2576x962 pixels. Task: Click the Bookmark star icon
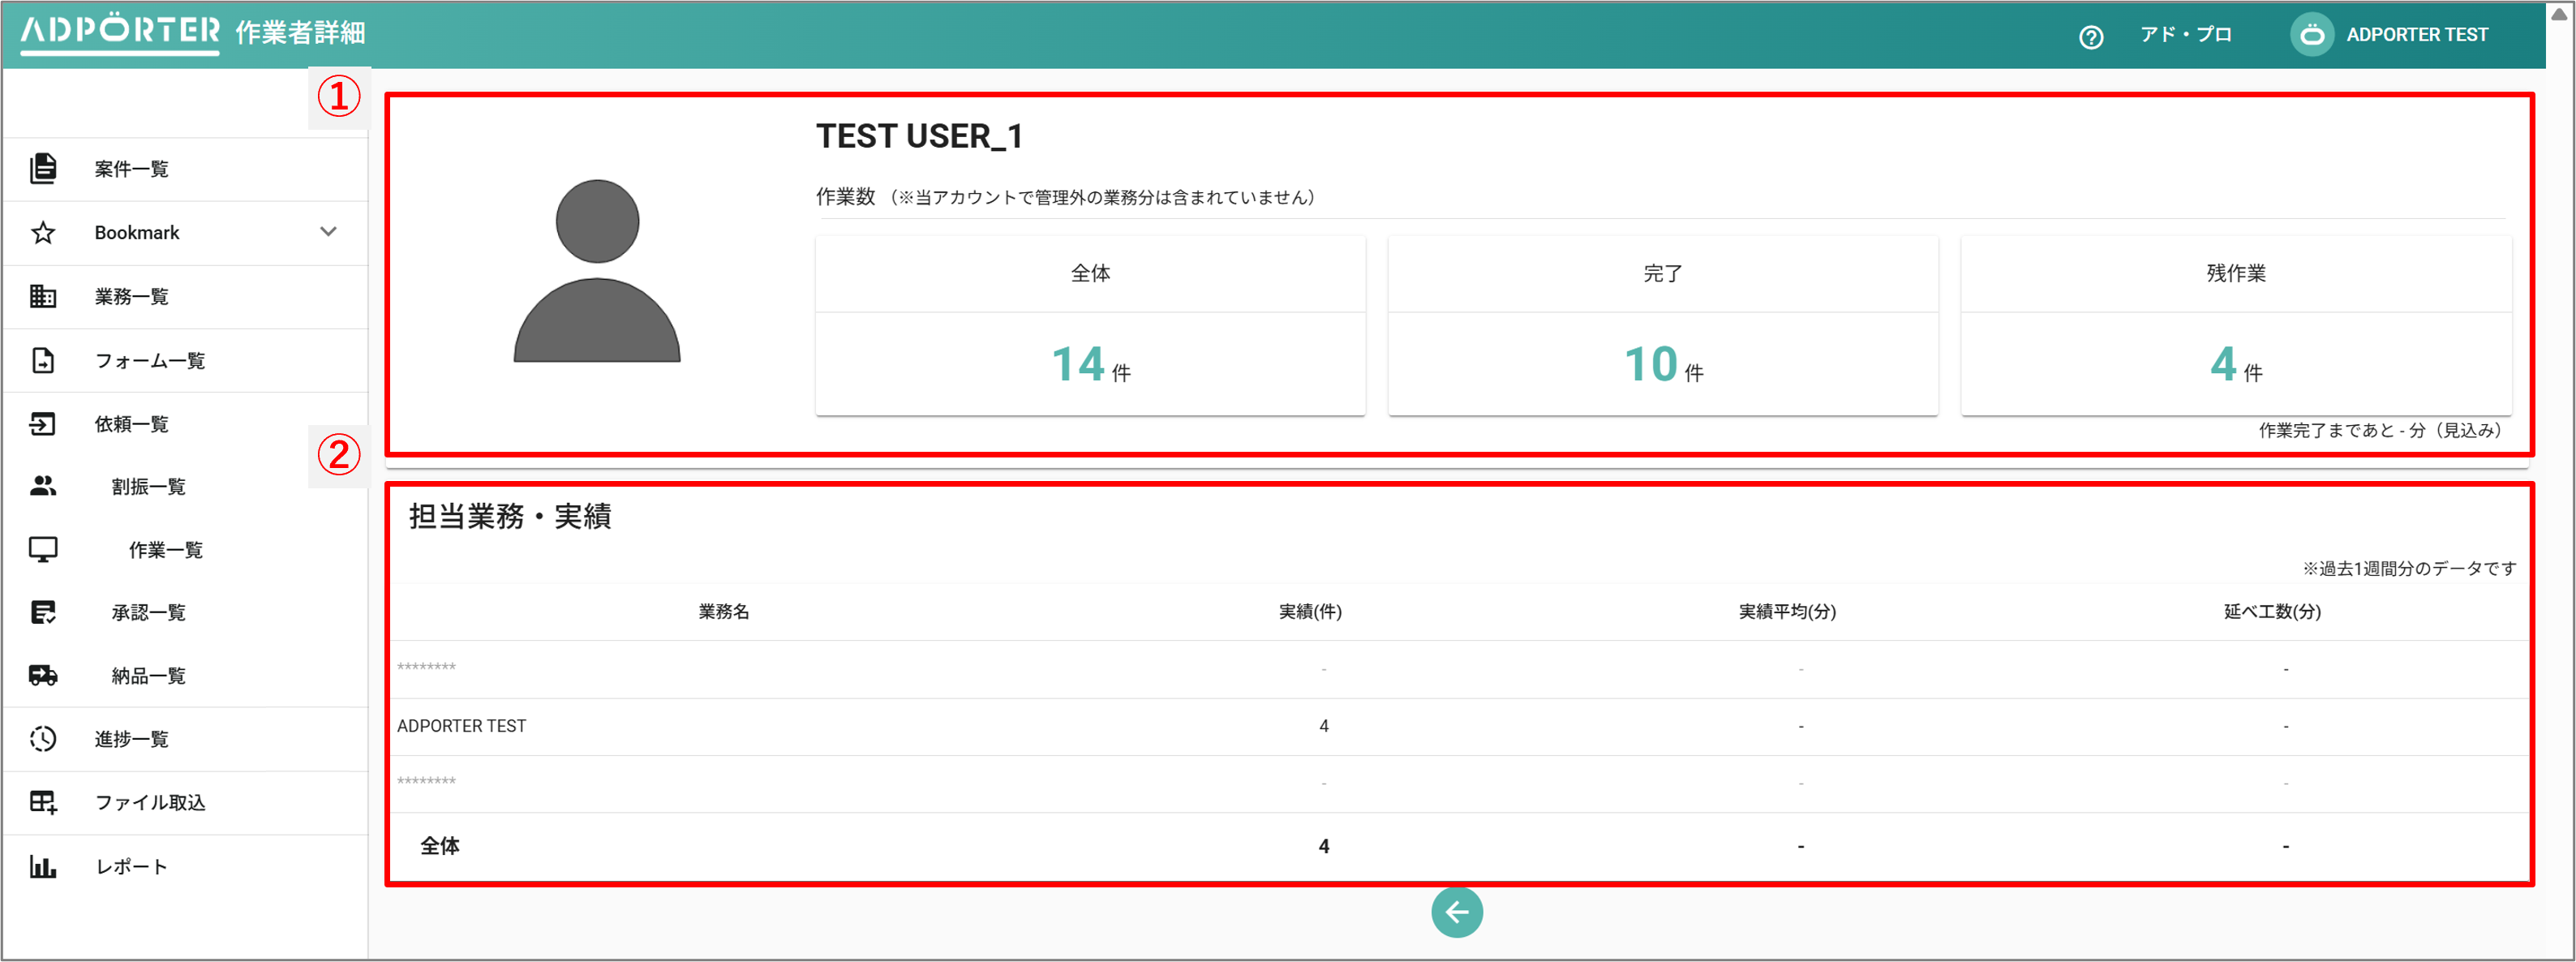pos(42,232)
